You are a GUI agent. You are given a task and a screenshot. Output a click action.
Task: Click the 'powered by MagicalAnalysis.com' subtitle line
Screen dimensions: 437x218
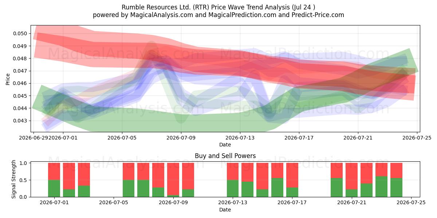(x=219, y=15)
